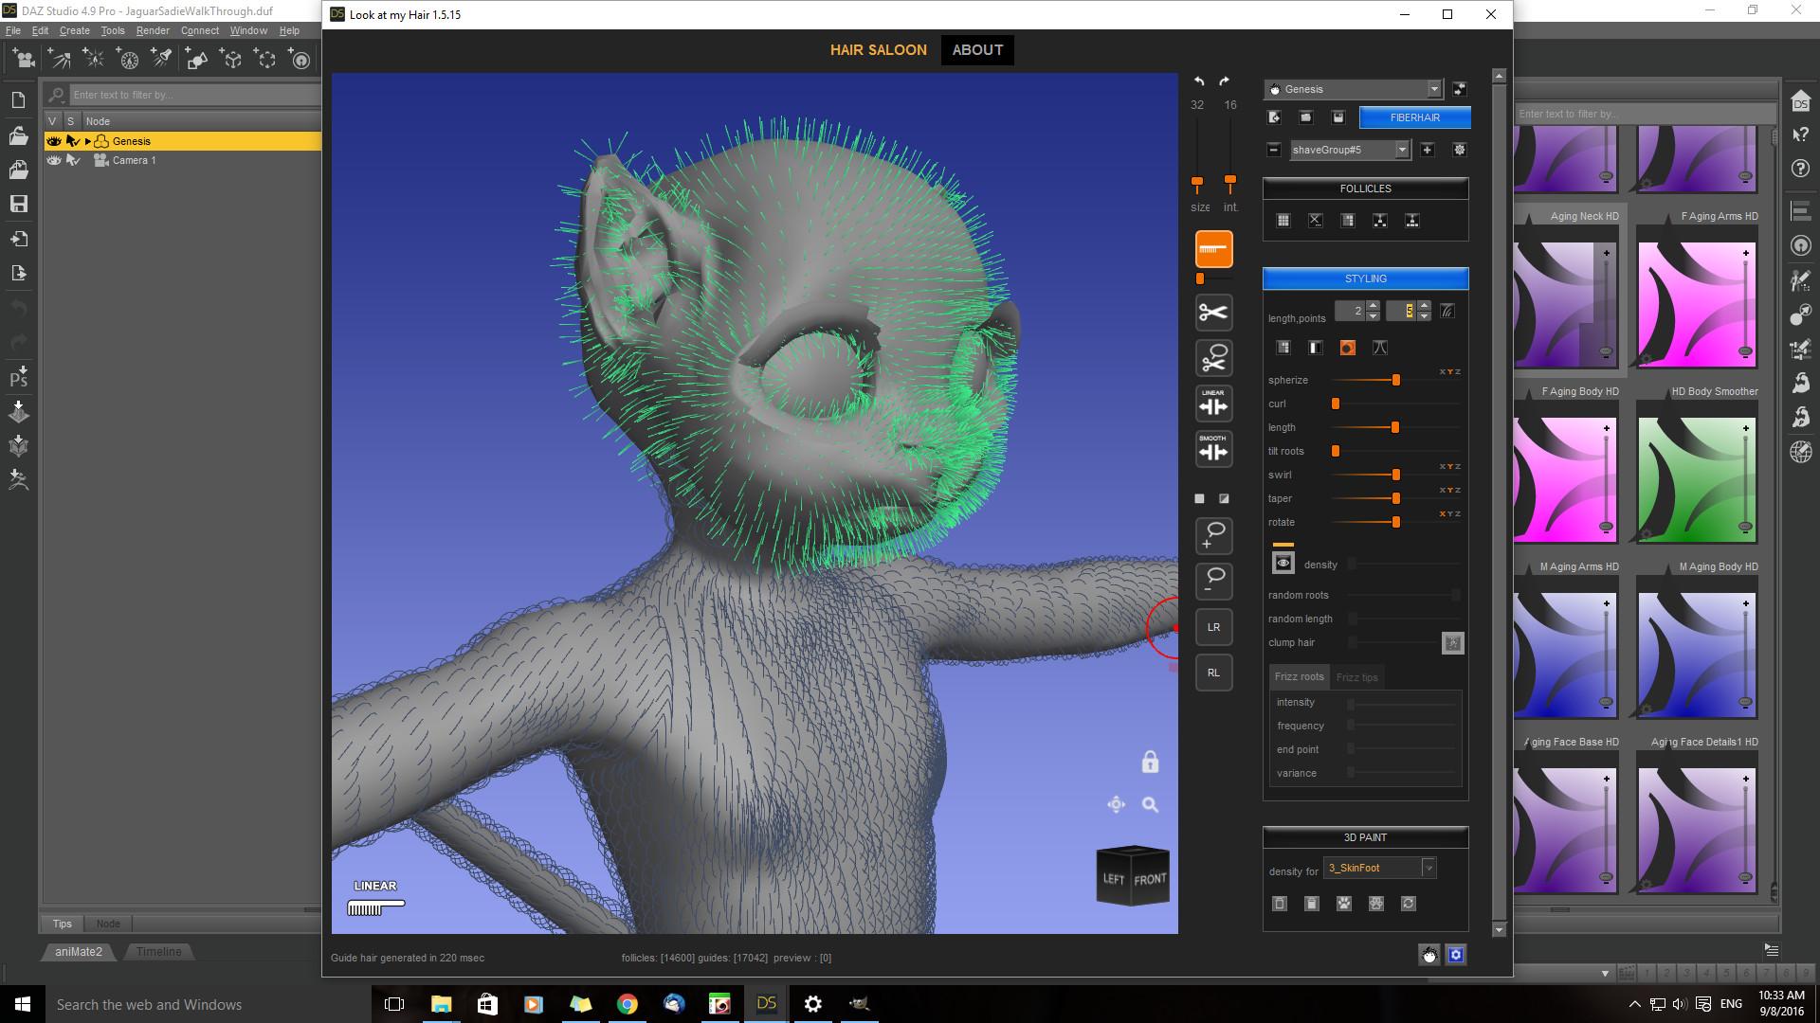1820x1023 pixels.
Task: Toggle visibility of Genesis node
Action: point(54,141)
